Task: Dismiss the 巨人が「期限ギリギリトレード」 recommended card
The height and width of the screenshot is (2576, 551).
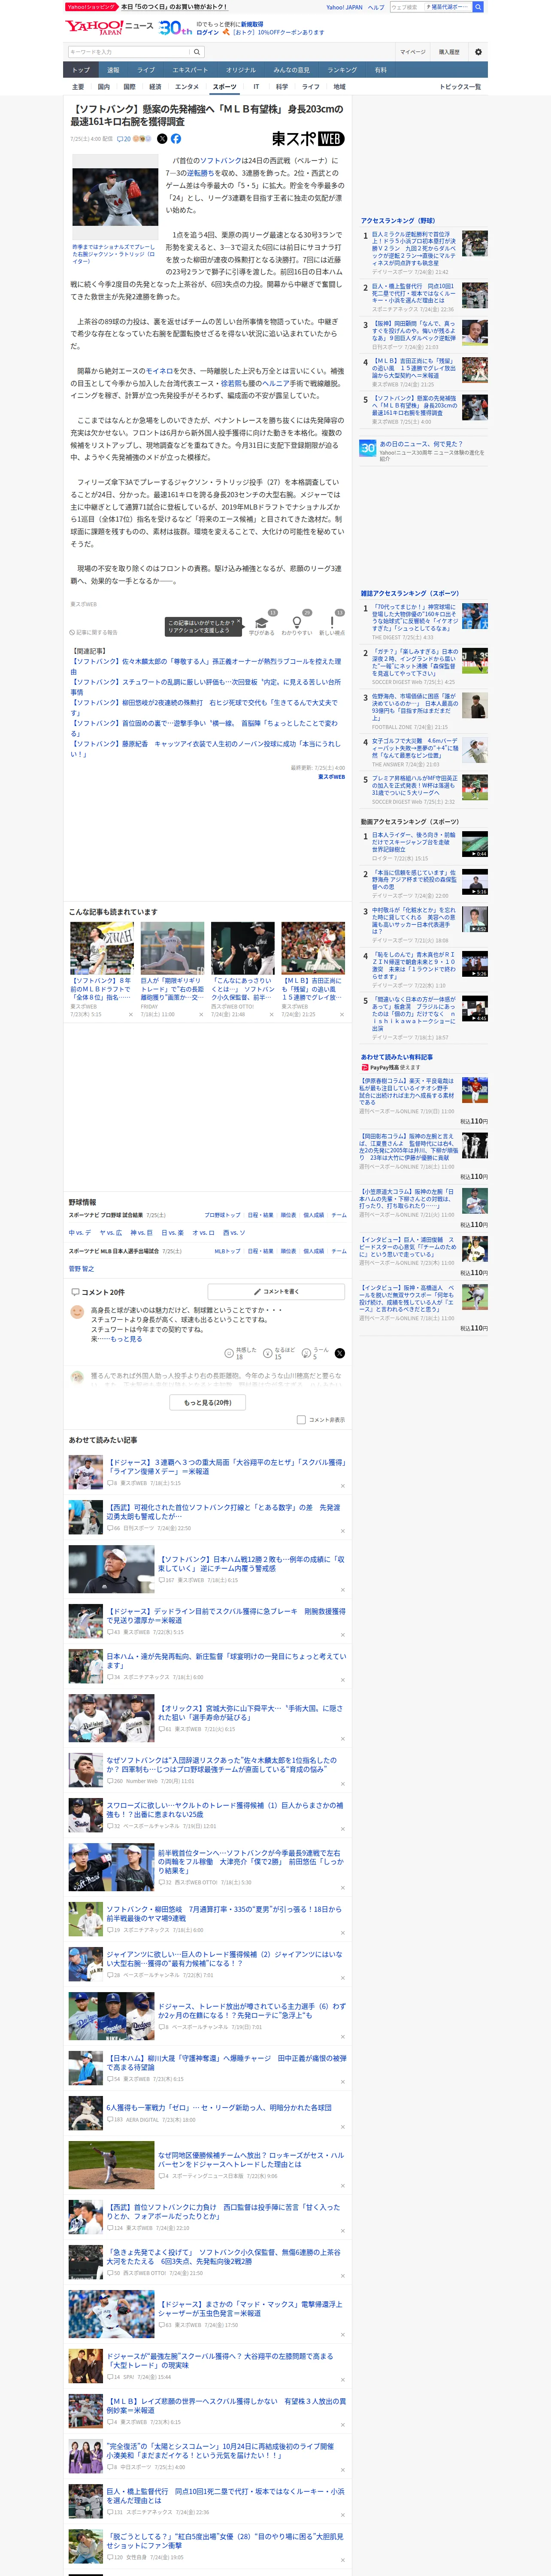Action: (x=201, y=1014)
